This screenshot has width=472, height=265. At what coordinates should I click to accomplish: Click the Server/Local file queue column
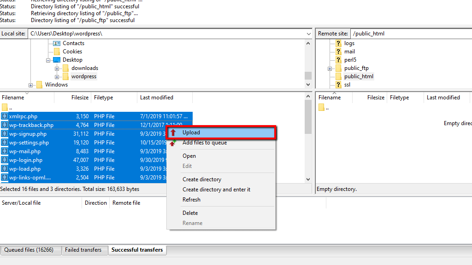pyautogui.click(x=41, y=203)
